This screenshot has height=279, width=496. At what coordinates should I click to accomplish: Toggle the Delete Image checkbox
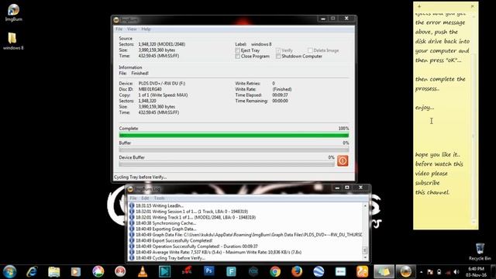coord(310,50)
